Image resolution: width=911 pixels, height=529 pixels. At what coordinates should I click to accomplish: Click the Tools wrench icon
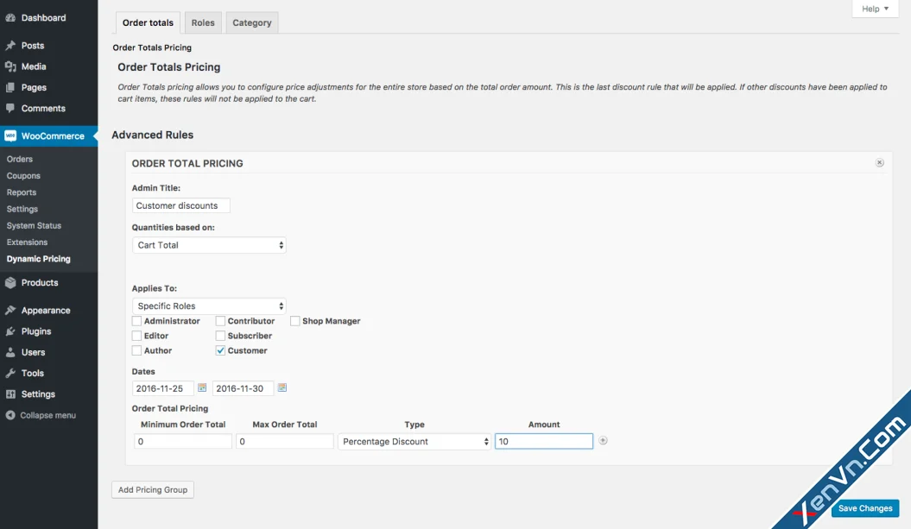coord(10,373)
